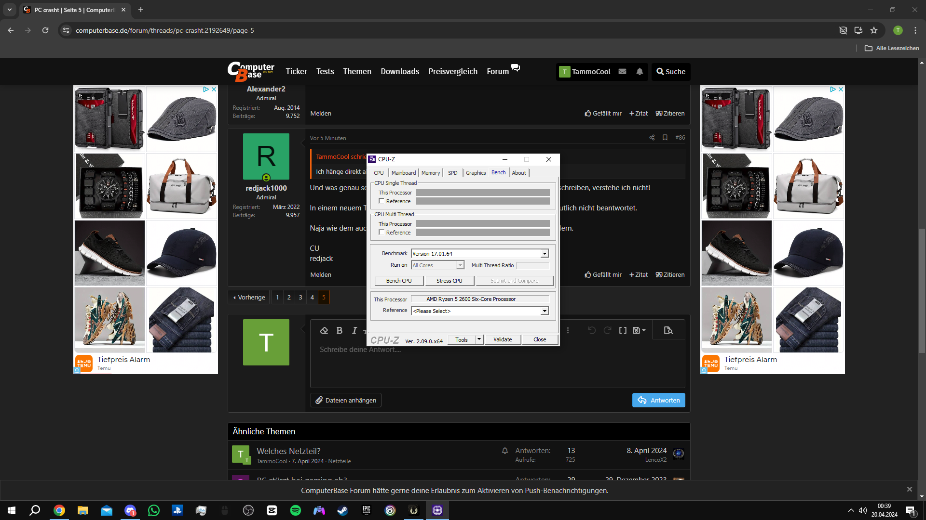Click the Stress CPU button
This screenshot has height=520, width=926.
pos(449,281)
